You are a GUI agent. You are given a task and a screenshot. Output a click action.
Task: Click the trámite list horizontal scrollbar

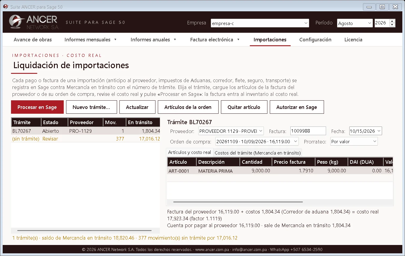point(84,230)
